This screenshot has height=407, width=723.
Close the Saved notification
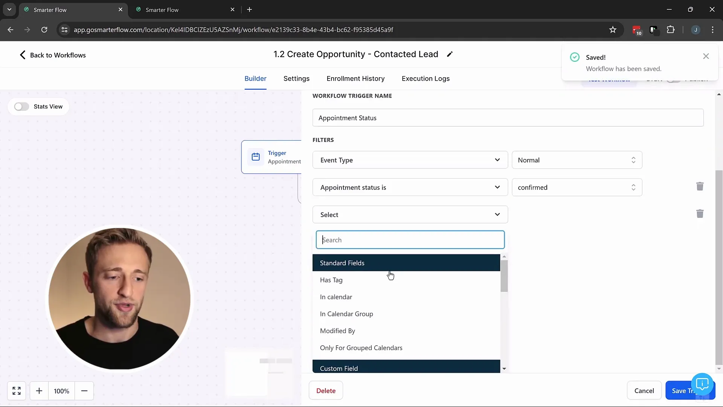point(706,56)
